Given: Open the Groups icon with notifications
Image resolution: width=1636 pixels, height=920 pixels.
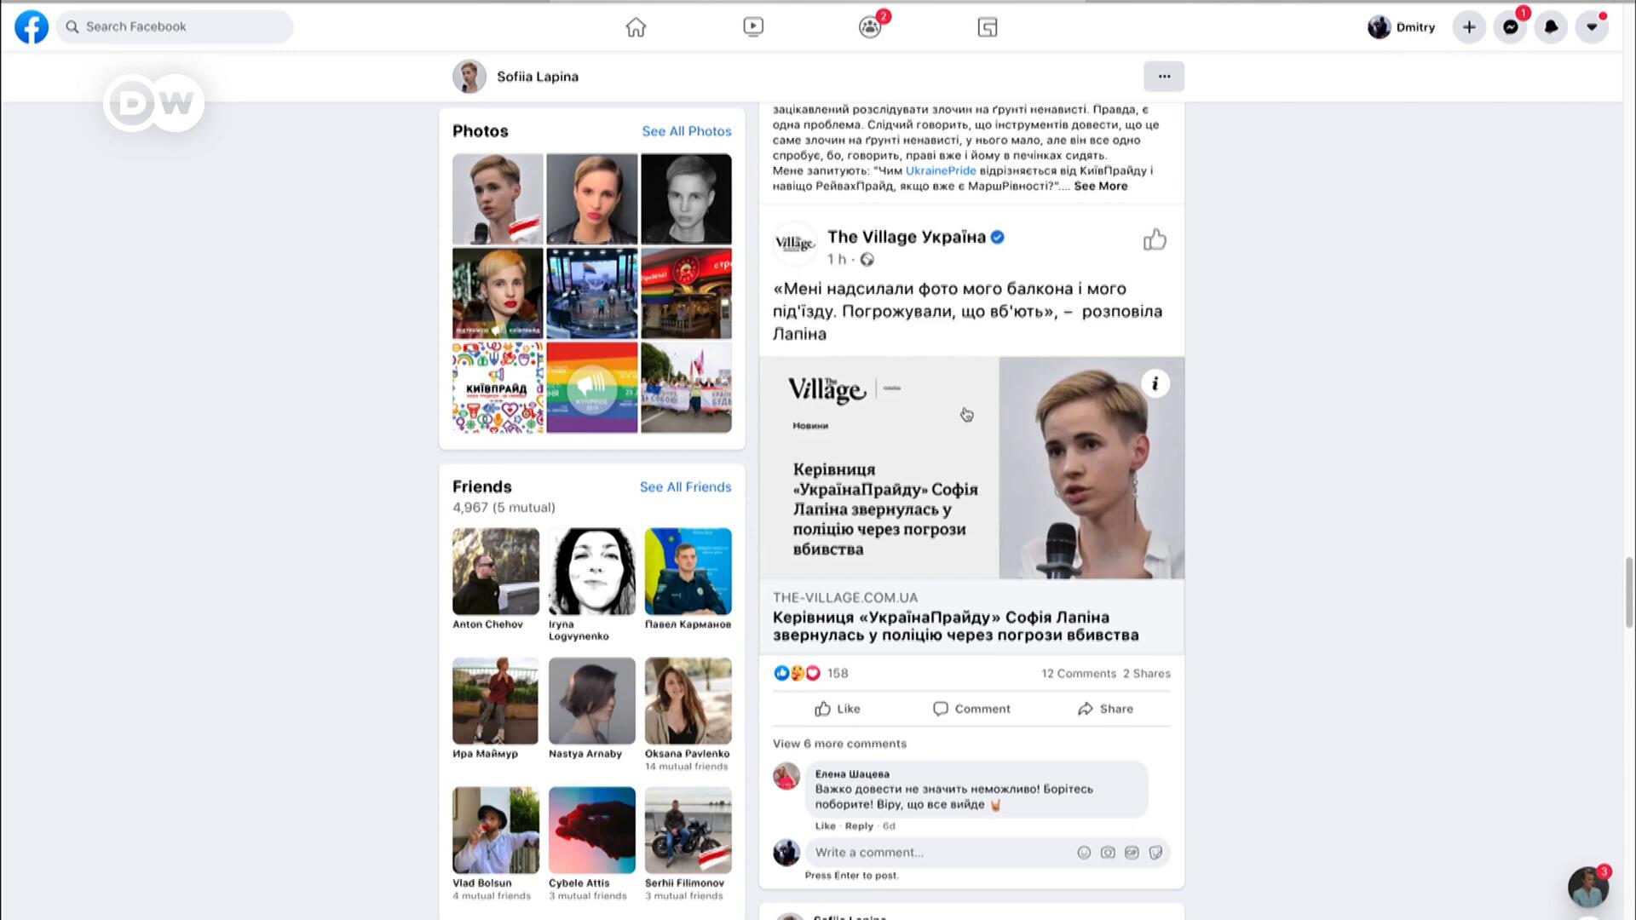Looking at the screenshot, I should coord(870,27).
